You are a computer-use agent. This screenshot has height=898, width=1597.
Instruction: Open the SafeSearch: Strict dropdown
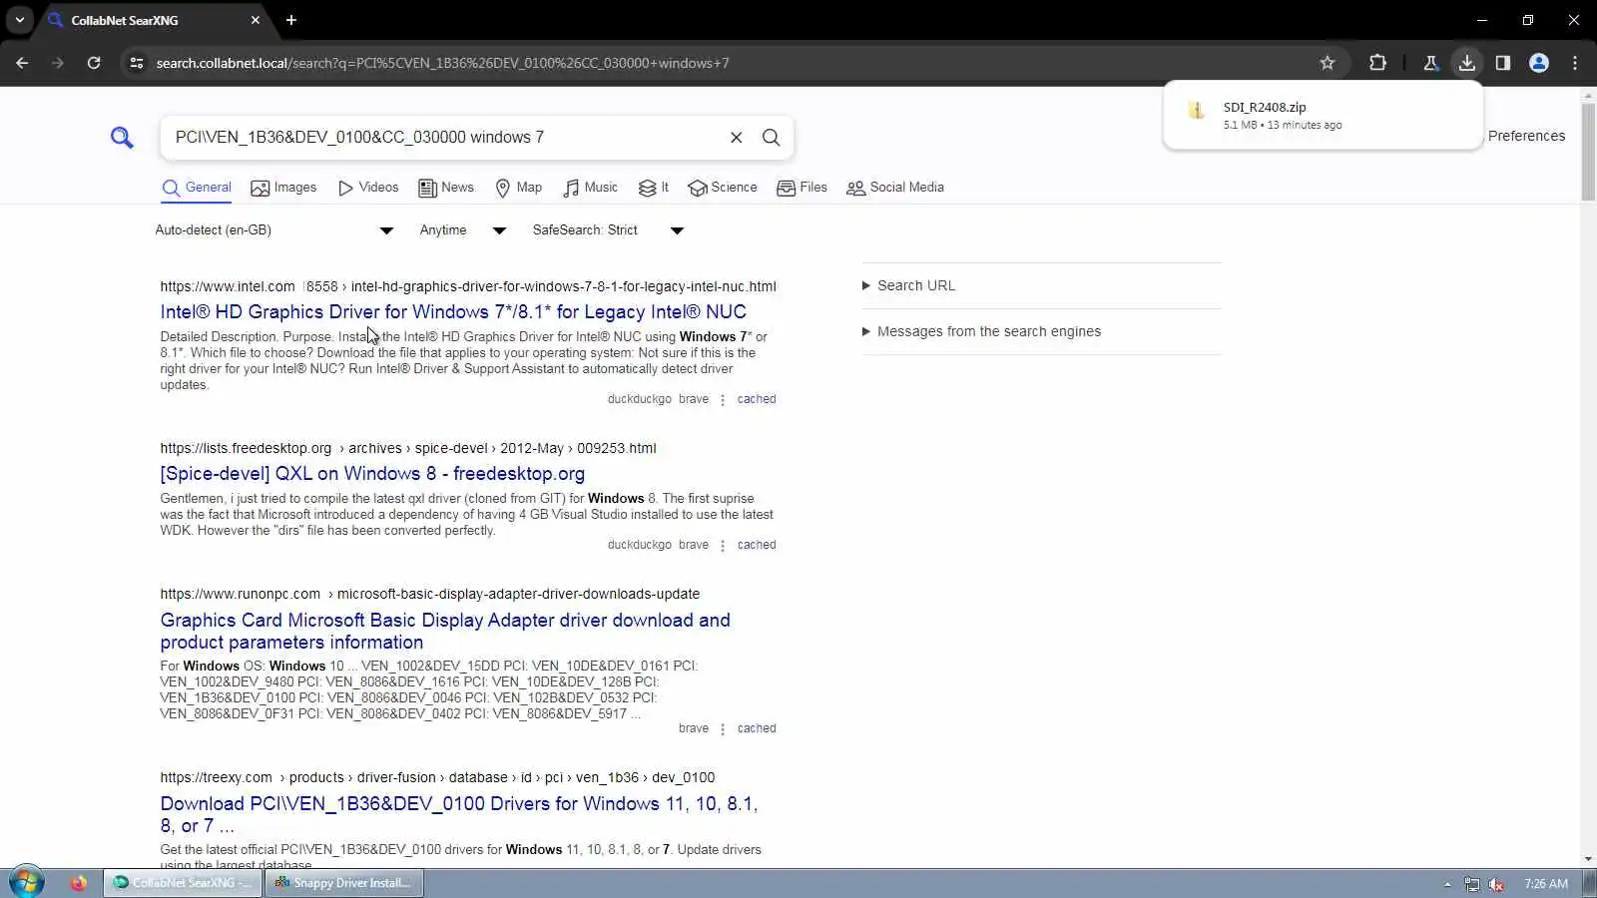coord(608,230)
